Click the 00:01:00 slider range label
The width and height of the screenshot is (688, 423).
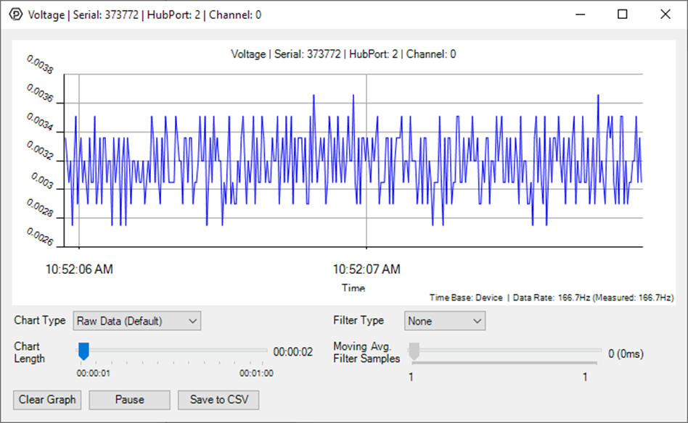(255, 373)
